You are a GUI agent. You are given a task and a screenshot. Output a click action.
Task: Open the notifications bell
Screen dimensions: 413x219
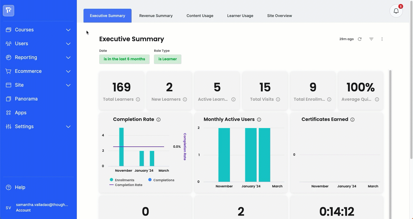(x=396, y=11)
